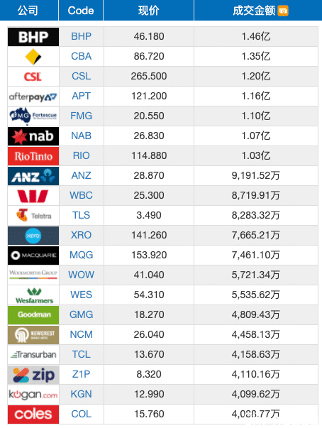Click the orange icon beside 成交金额 header
322x428 pixels.
pyautogui.click(x=283, y=11)
